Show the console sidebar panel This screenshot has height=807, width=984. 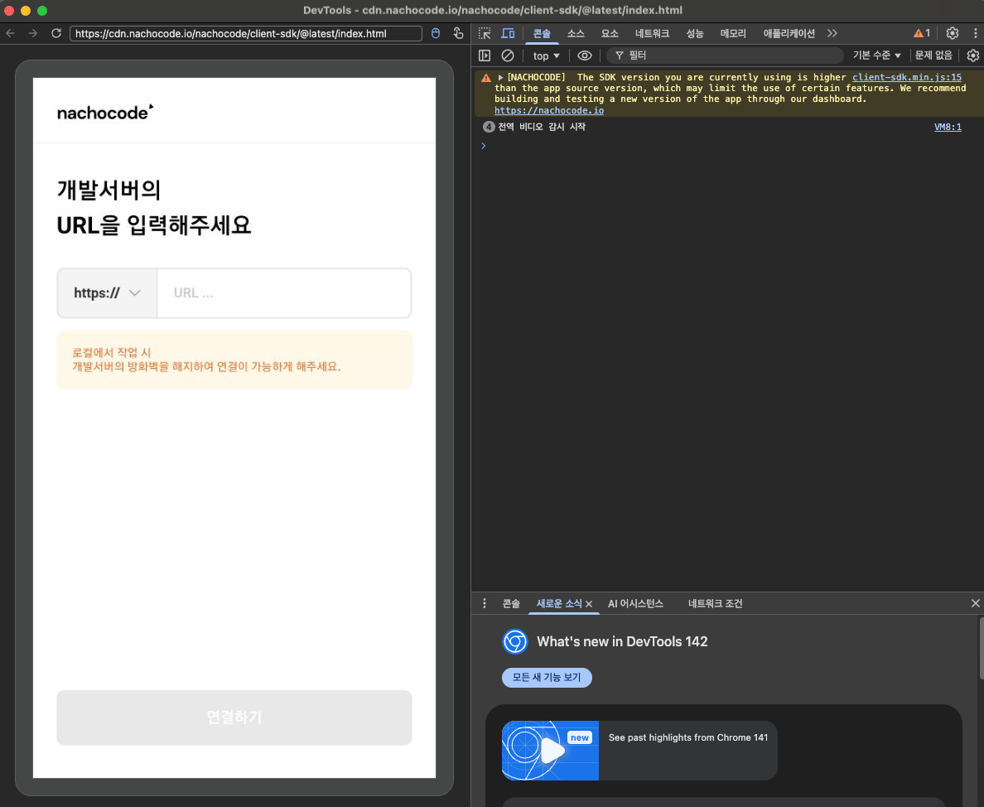[485, 56]
